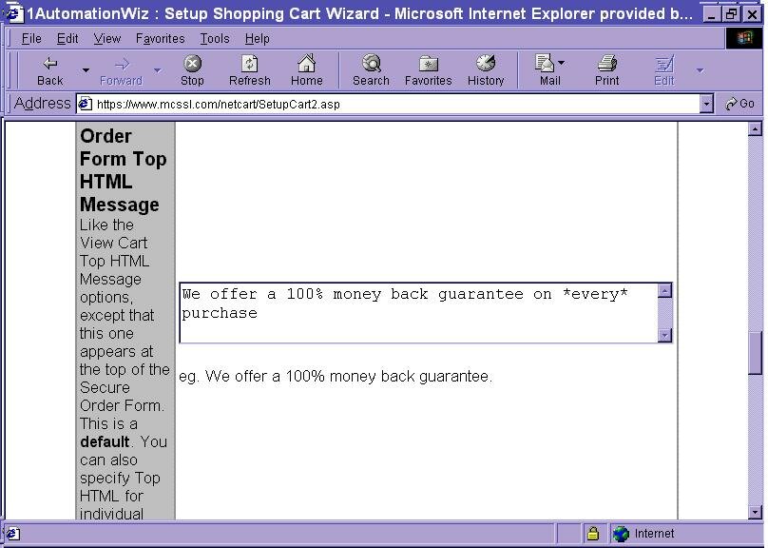Click the page's vertical scrollbar down arrow
The image size is (768, 548).
[x=756, y=512]
